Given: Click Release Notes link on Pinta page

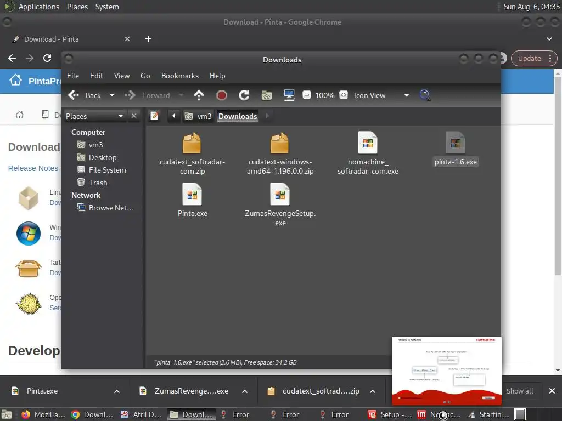Looking at the screenshot, I should (x=33, y=168).
